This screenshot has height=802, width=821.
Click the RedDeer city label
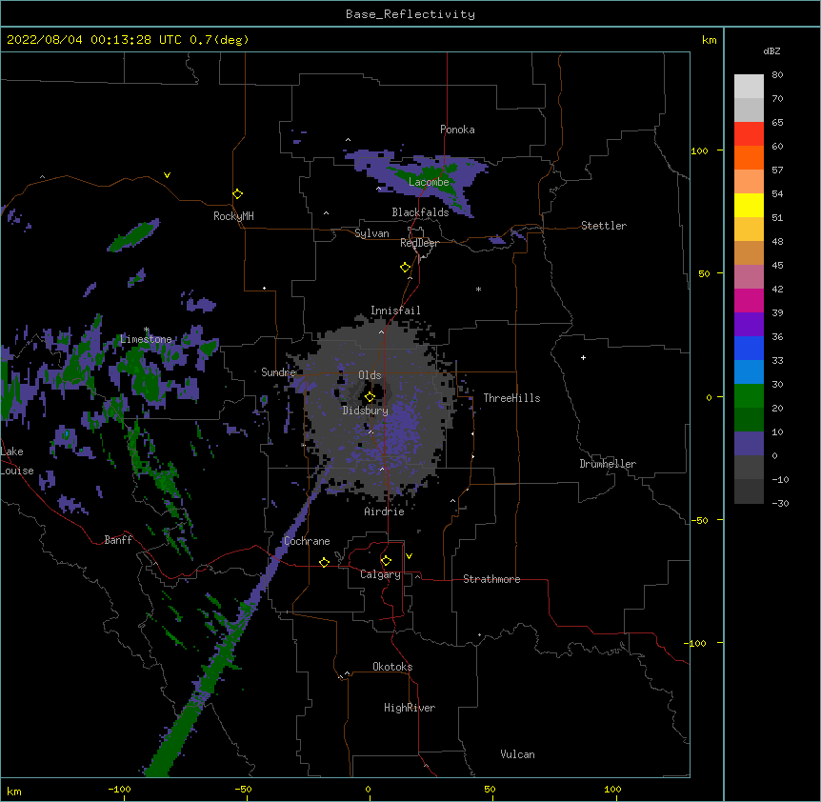coord(419,243)
